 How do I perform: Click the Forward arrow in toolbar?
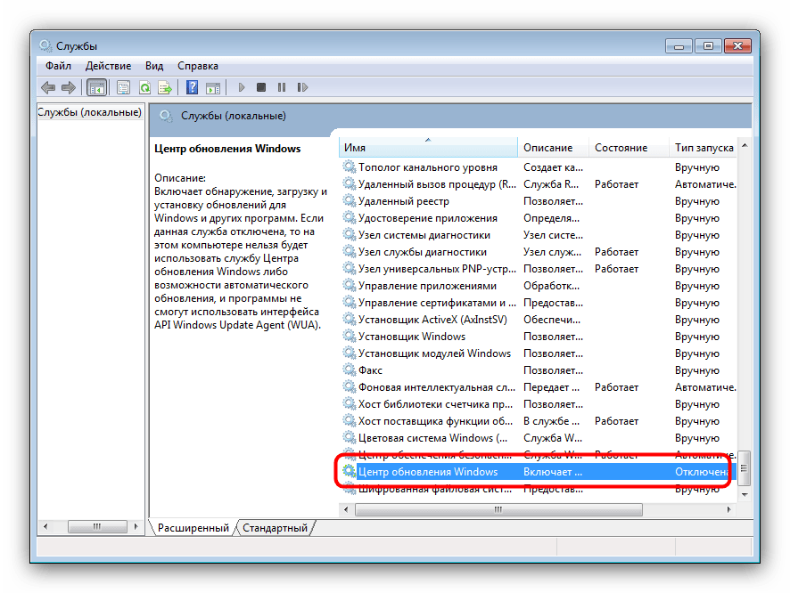pos(67,87)
